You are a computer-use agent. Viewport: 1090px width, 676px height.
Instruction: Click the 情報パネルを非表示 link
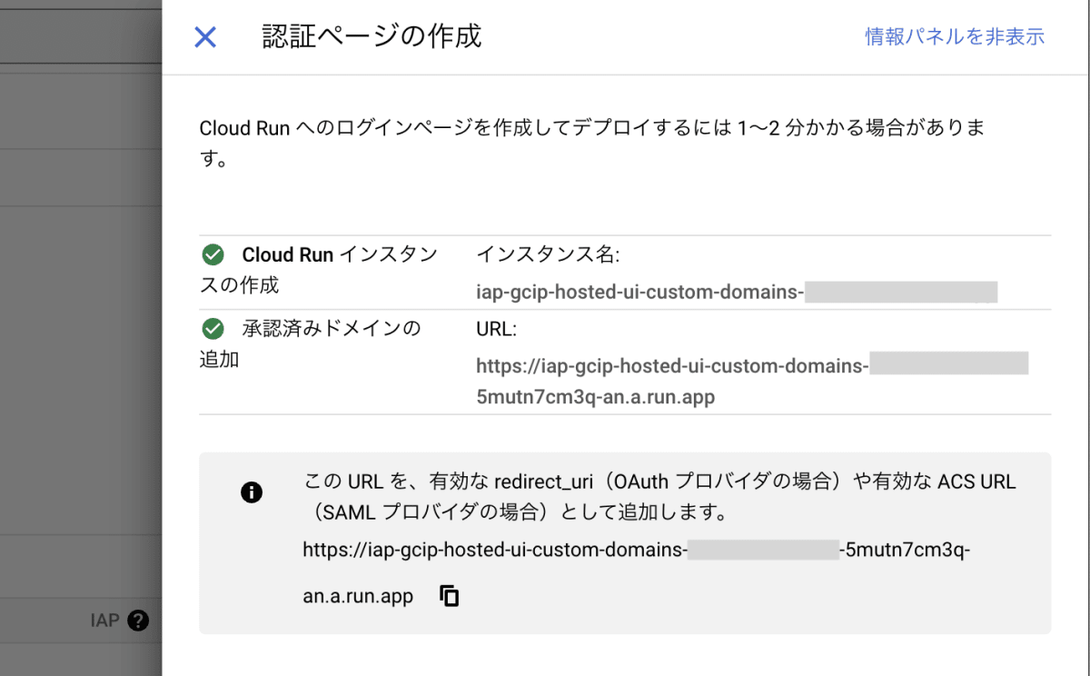(955, 37)
